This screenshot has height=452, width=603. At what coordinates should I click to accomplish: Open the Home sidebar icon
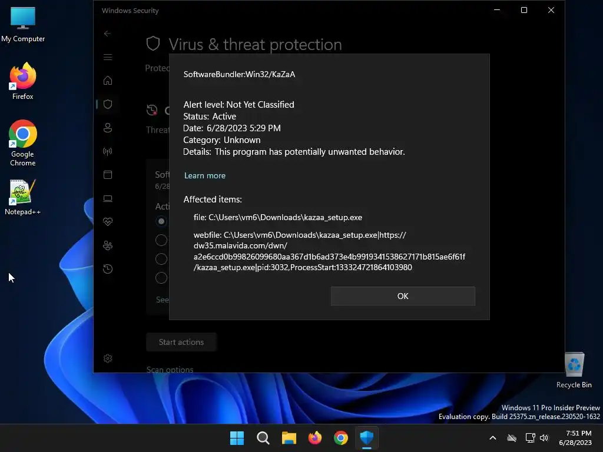(108, 80)
